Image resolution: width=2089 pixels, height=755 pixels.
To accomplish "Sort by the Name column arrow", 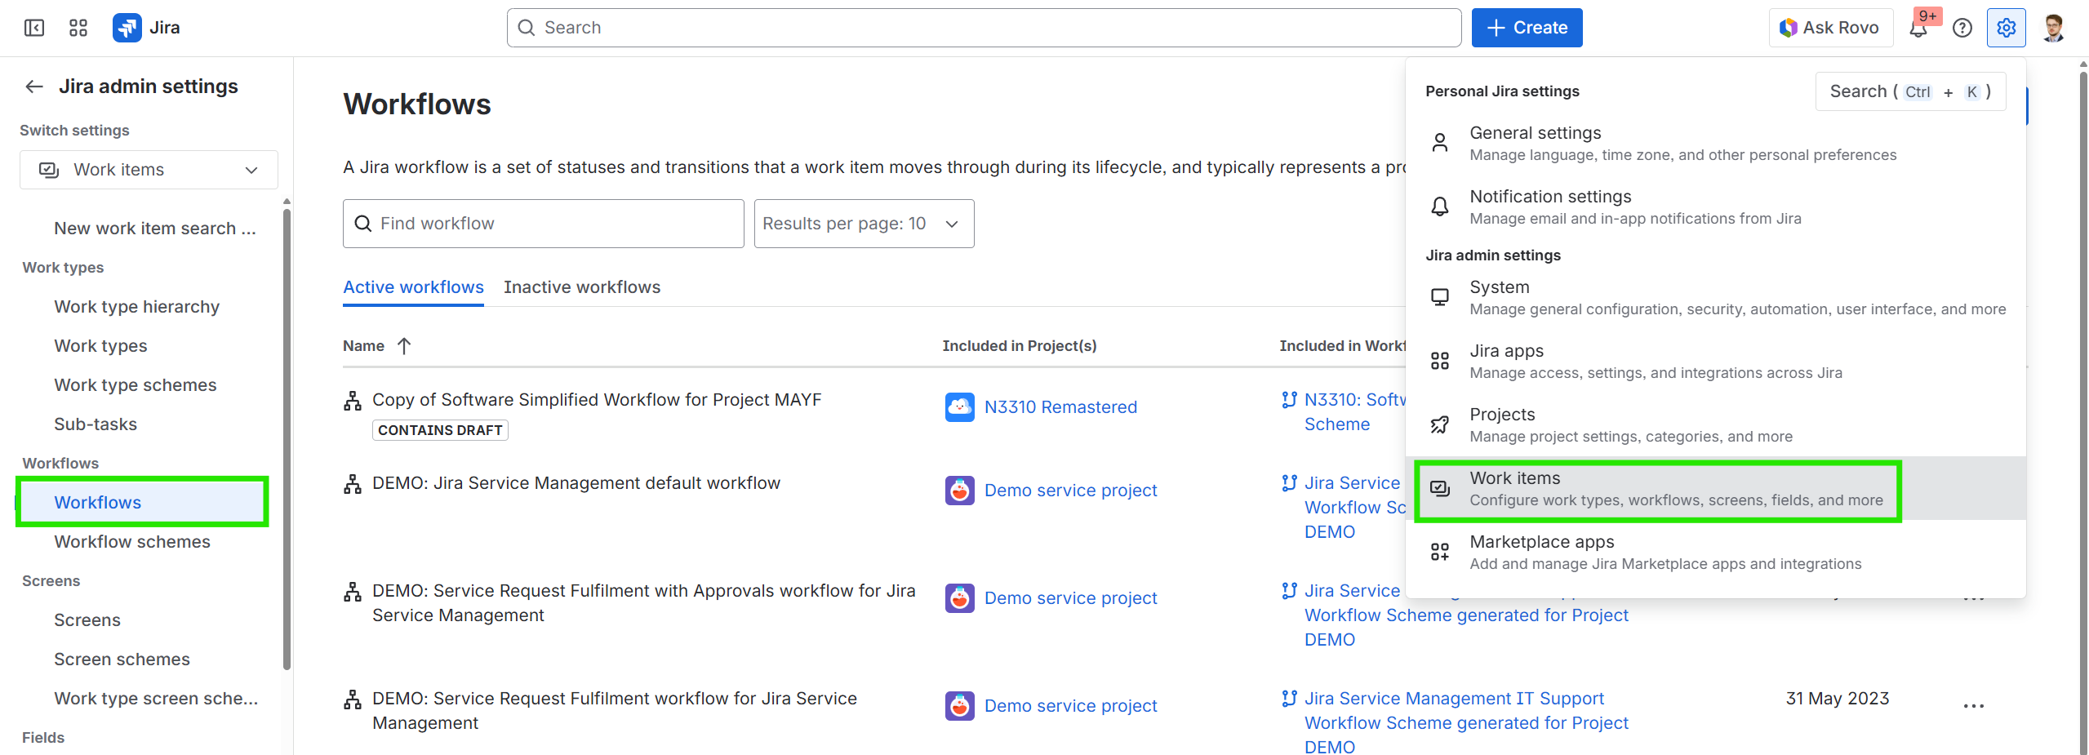I will [x=404, y=346].
